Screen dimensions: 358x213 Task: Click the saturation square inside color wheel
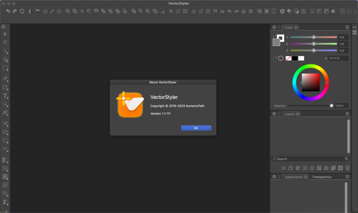[310, 83]
